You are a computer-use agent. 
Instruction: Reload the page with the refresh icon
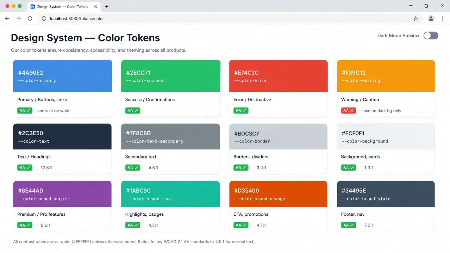(30, 19)
